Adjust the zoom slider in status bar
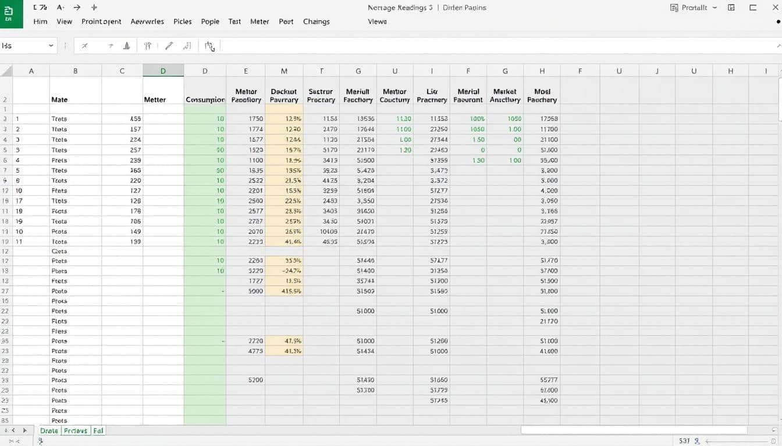The image size is (782, 446). click(x=739, y=441)
